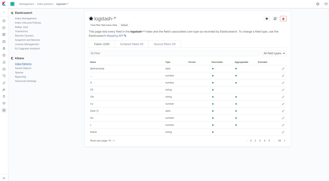329x181 pixels.
Task: Switch to the Source filters (0) tab
Action: [x=165, y=44]
